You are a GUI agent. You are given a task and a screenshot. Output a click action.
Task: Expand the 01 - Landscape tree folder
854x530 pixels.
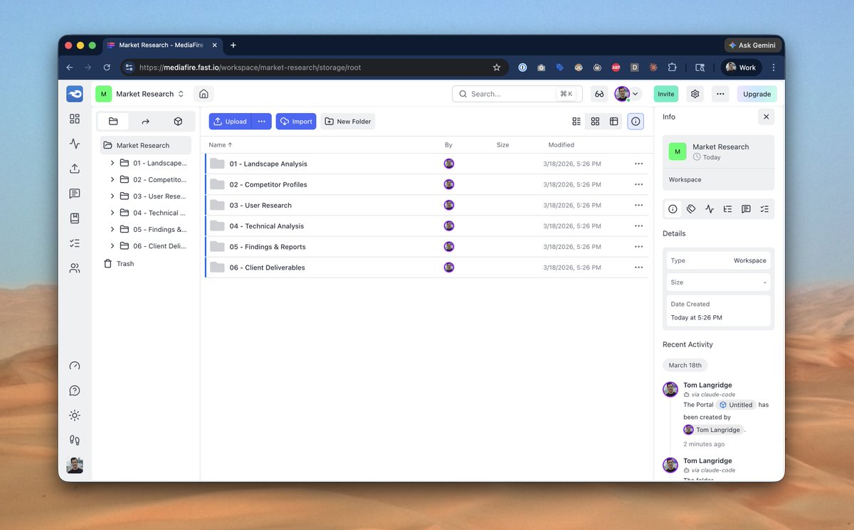click(x=112, y=163)
